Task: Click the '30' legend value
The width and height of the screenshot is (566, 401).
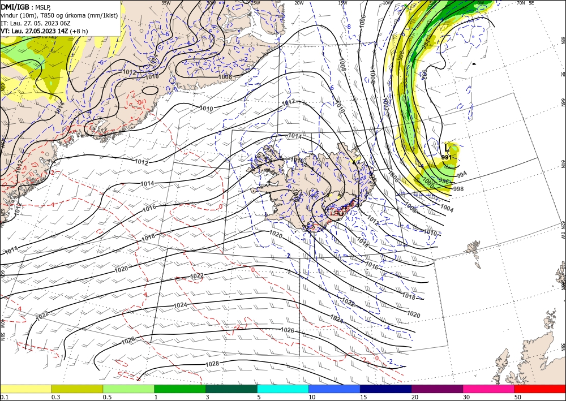Action: click(466, 397)
